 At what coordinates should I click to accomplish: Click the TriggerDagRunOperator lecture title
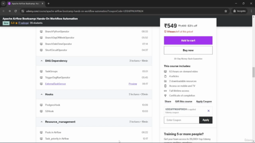(57, 77)
